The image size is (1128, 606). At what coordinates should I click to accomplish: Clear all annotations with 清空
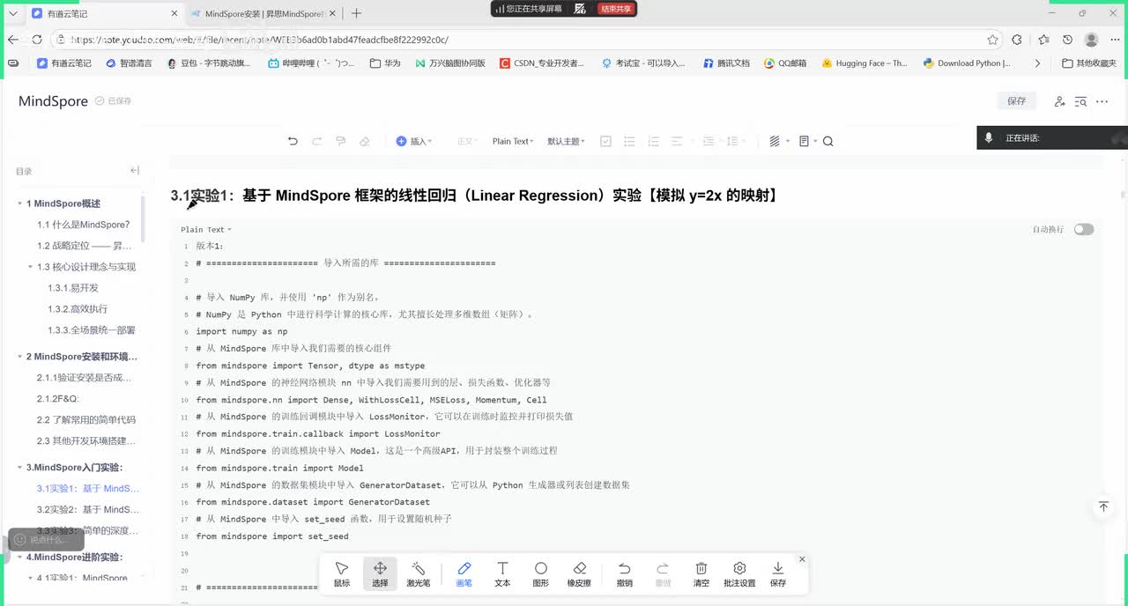701,574
